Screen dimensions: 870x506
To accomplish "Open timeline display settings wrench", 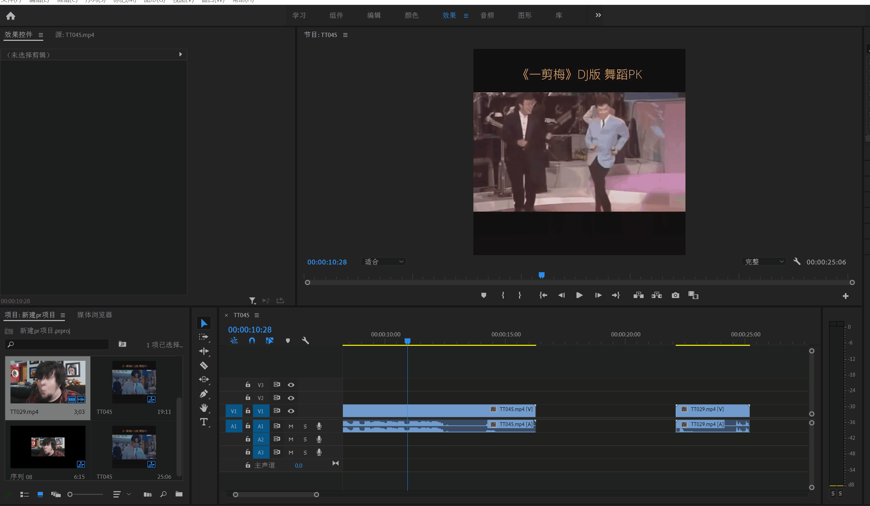I will 305,341.
